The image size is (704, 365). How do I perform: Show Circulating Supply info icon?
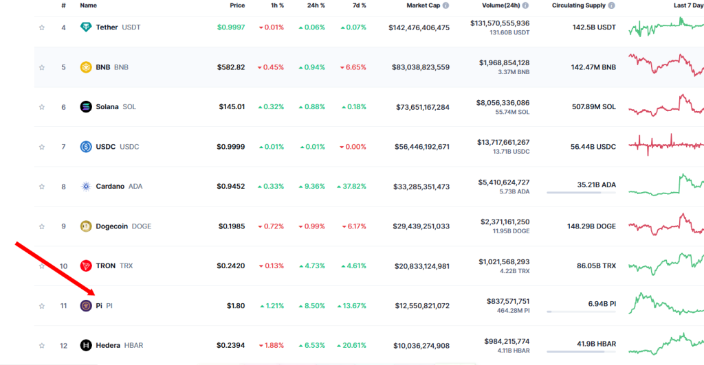(x=611, y=5)
